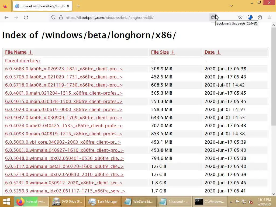The width and height of the screenshot is (276, 207).
Task: Download build 6.0.3683.0.lab06_n.020923-1821
Action: coord(64,69)
